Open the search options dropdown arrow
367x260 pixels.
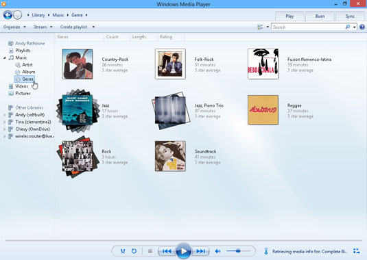355,27
